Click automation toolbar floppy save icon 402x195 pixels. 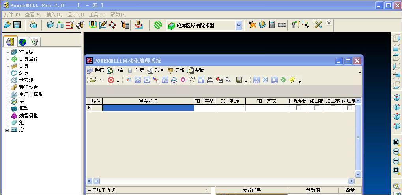(x=239, y=80)
